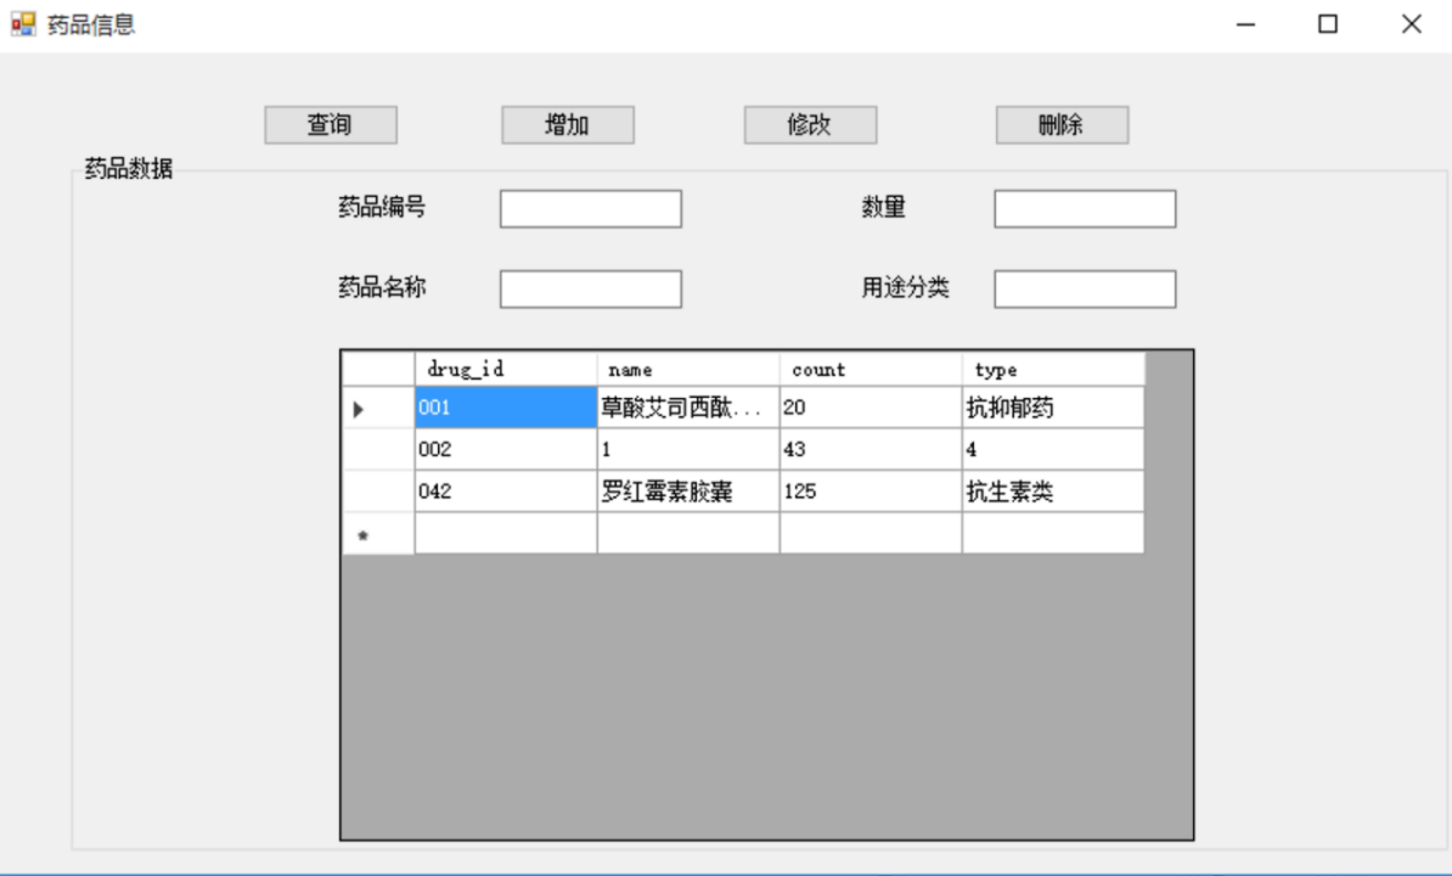Click the 修改 (modify) button
The height and width of the screenshot is (876, 1452).
(x=810, y=125)
